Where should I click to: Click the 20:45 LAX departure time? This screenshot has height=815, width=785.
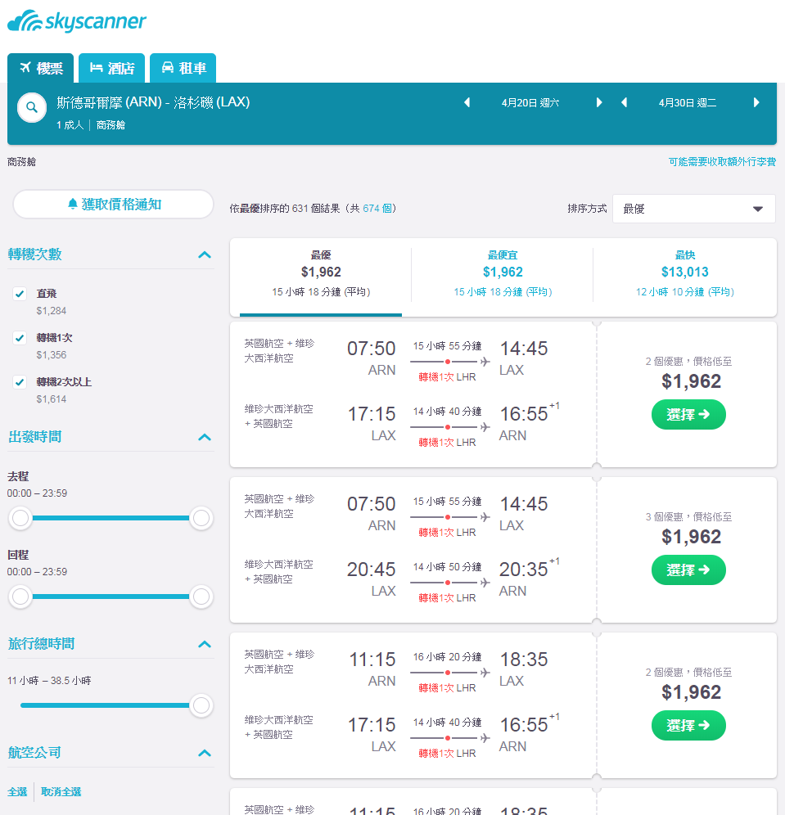pyautogui.click(x=371, y=570)
